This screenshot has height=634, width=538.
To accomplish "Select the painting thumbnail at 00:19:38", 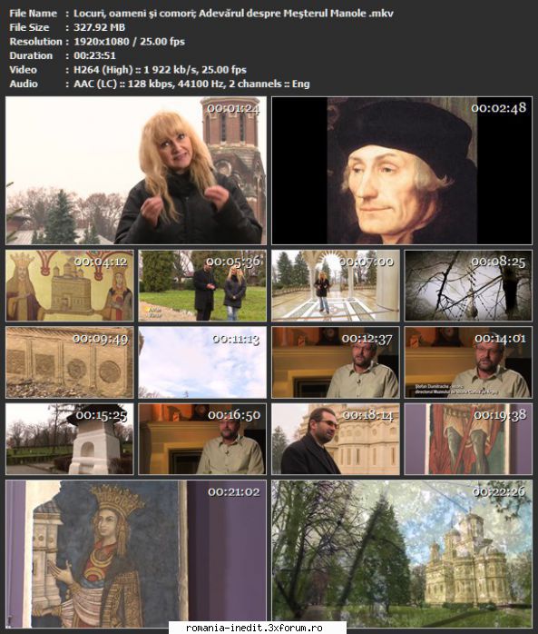I will 468,439.
